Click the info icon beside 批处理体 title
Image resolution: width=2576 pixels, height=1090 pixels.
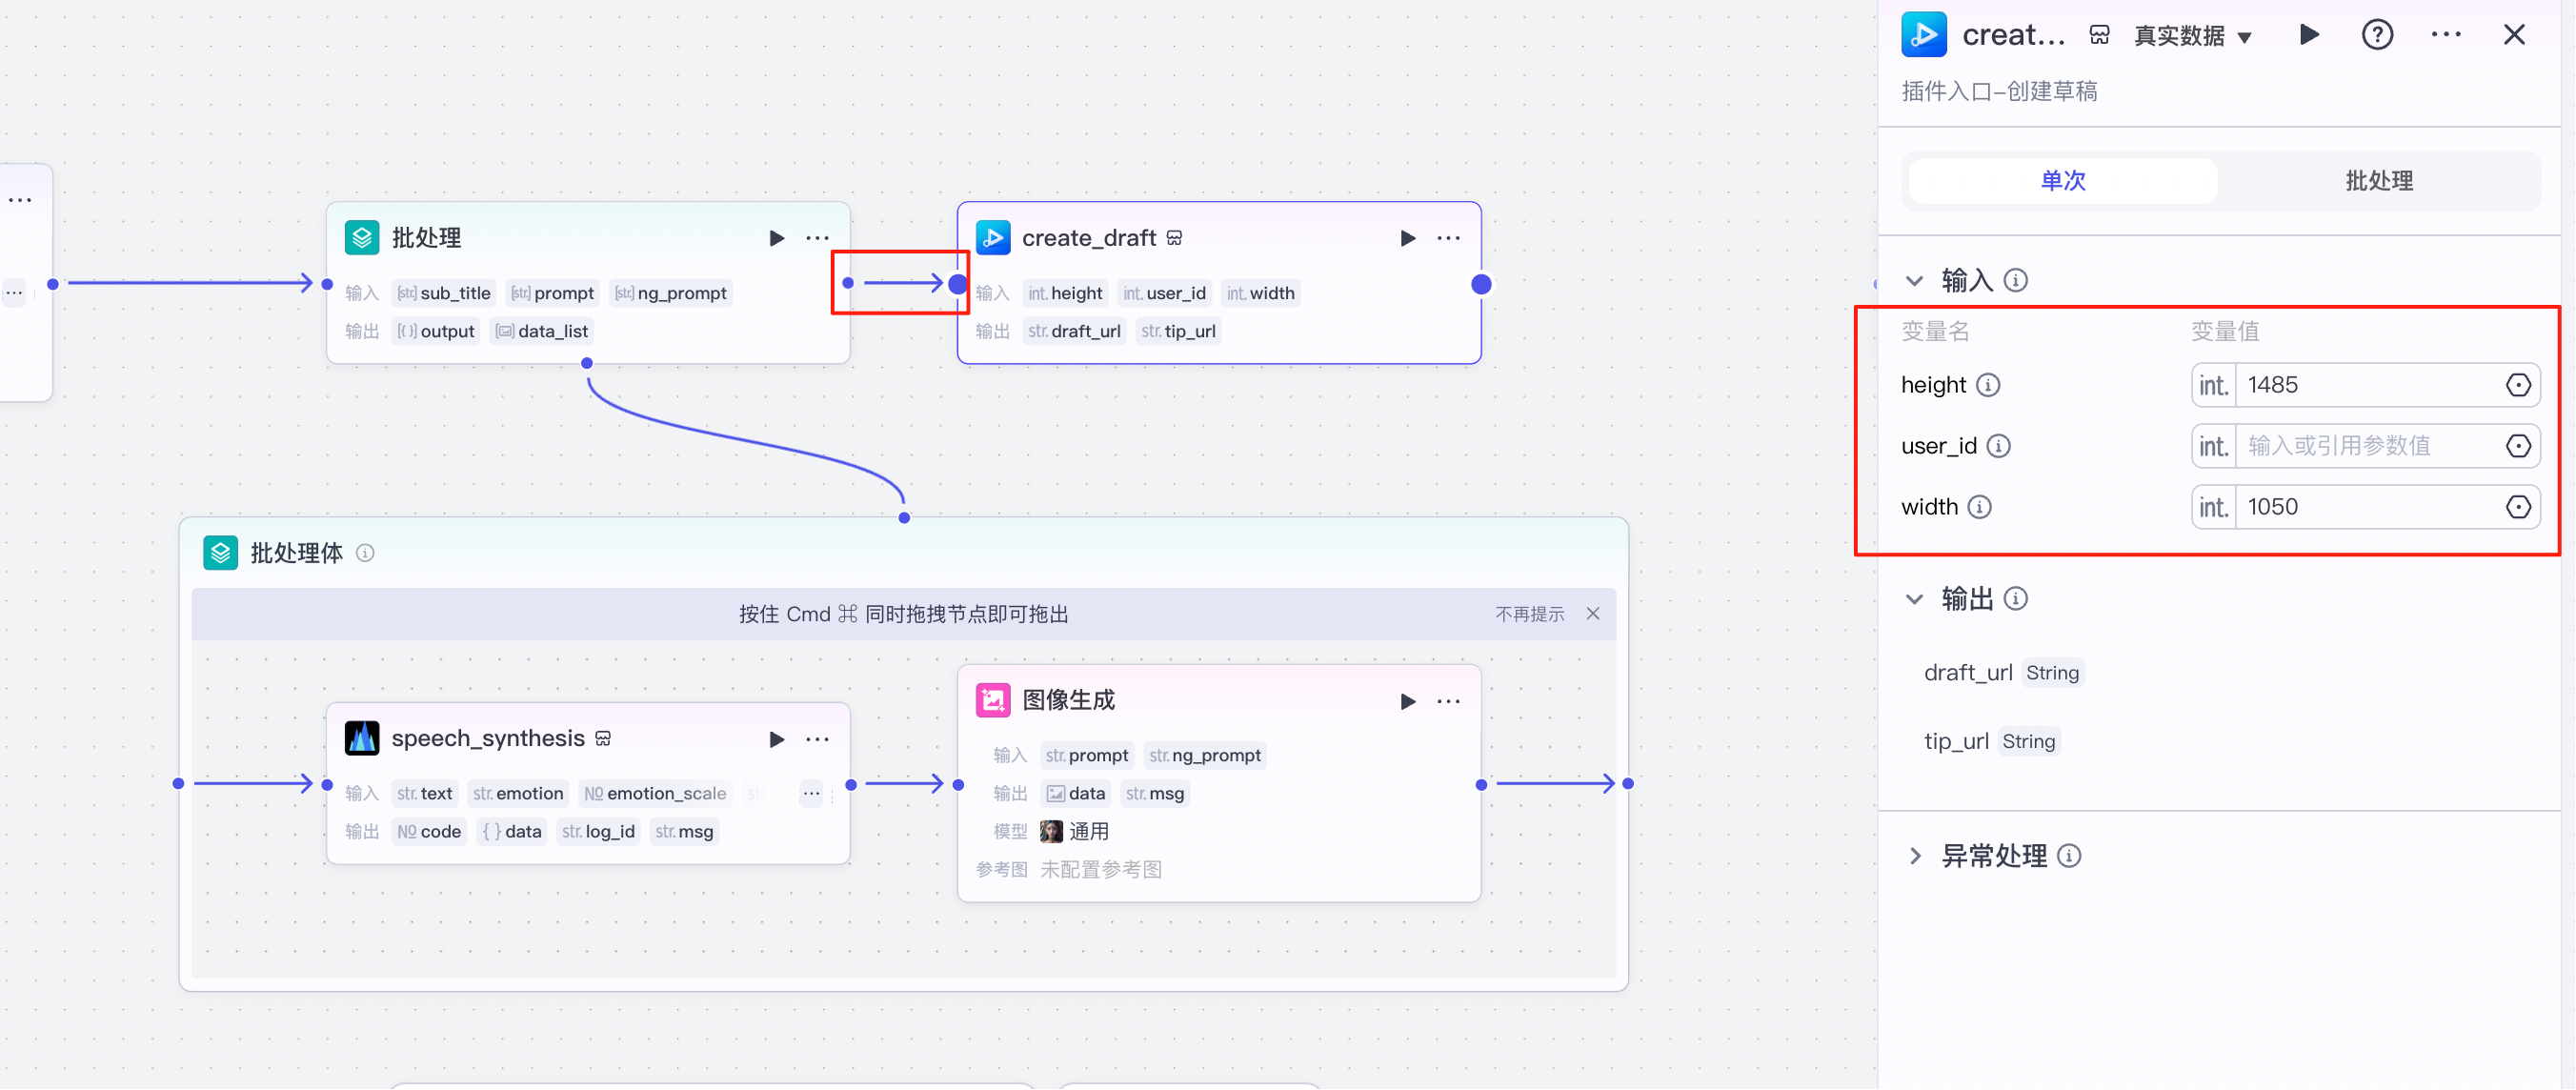366,553
